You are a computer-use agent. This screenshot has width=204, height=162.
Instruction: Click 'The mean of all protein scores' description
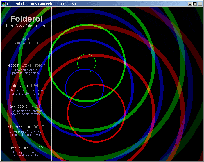tap(26, 113)
